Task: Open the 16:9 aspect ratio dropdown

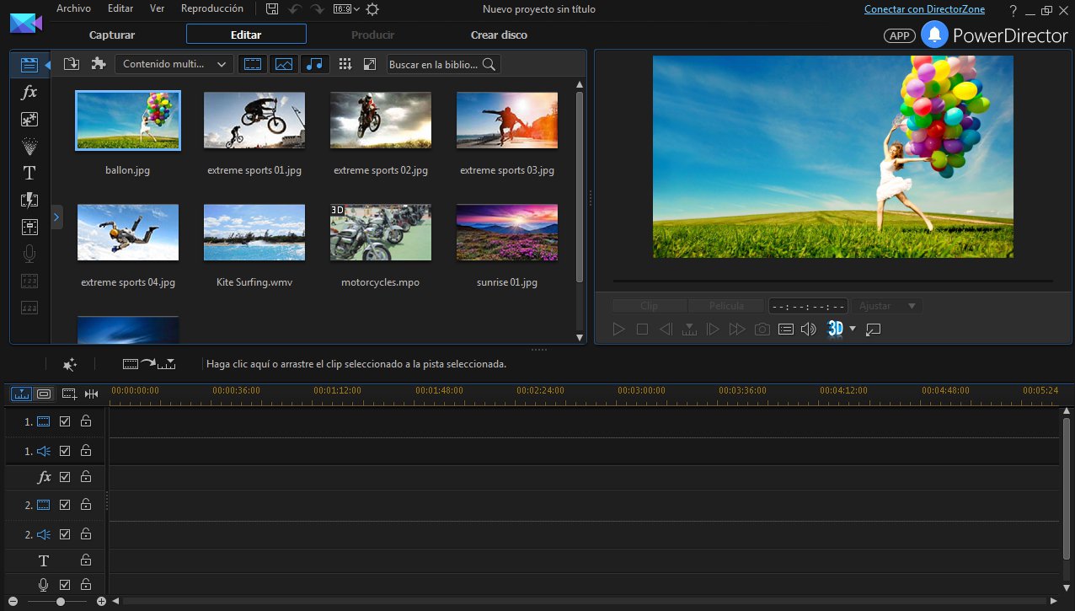Action: click(x=346, y=8)
